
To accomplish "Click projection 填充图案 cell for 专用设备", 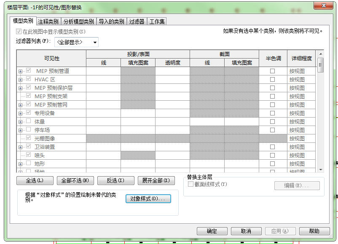I will pyautogui.click(x=138, y=113).
